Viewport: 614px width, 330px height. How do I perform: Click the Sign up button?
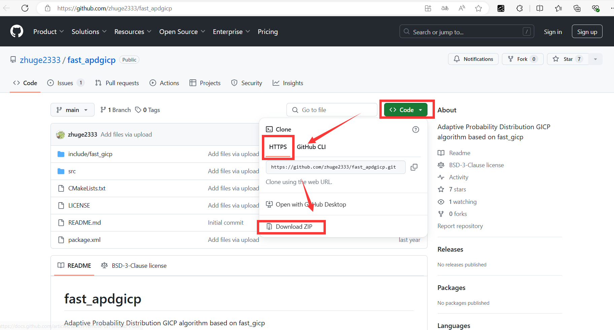pos(587,32)
